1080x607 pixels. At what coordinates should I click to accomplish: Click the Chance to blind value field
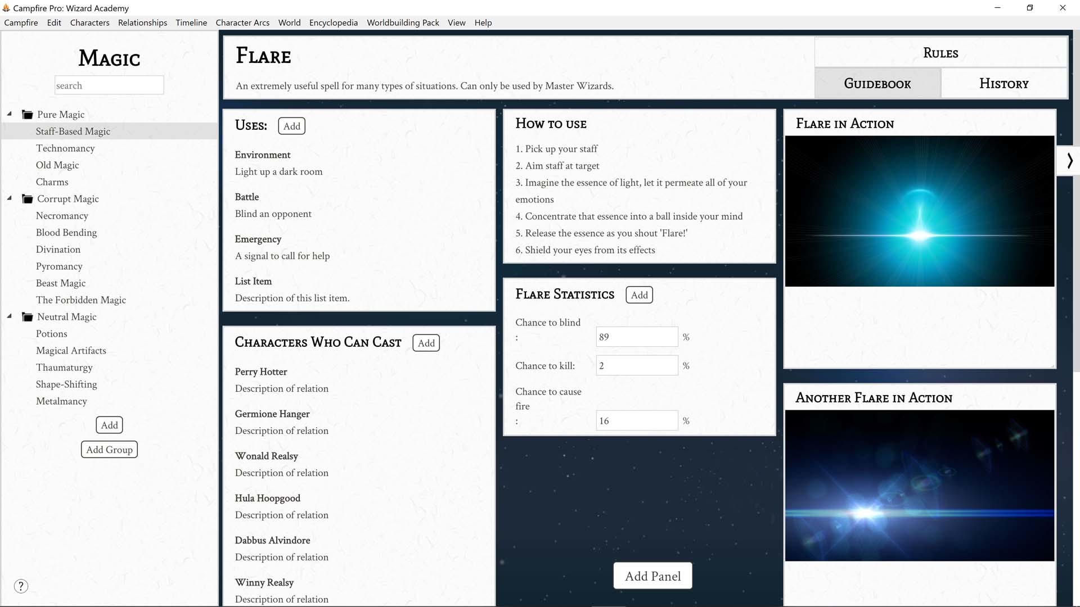point(636,337)
